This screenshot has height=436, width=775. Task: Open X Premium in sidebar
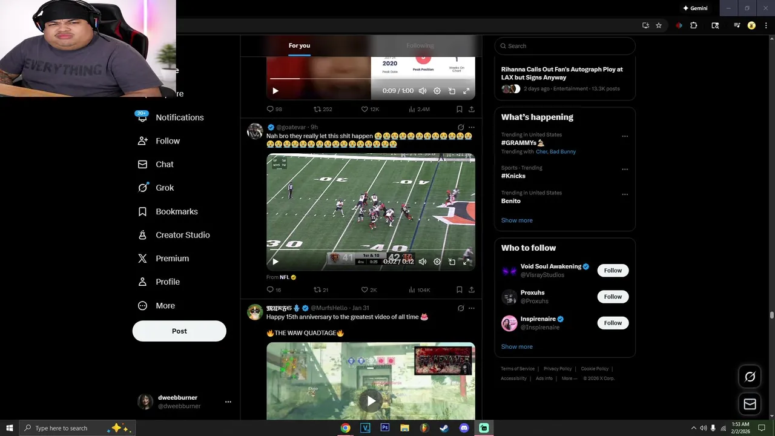pyautogui.click(x=163, y=259)
